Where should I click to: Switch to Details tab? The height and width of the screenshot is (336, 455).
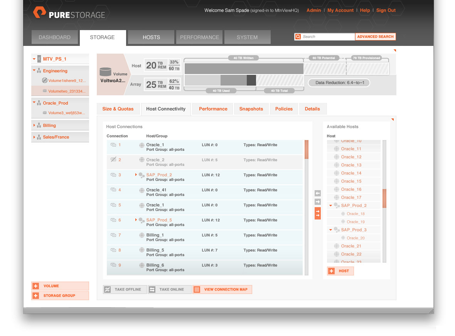click(312, 109)
